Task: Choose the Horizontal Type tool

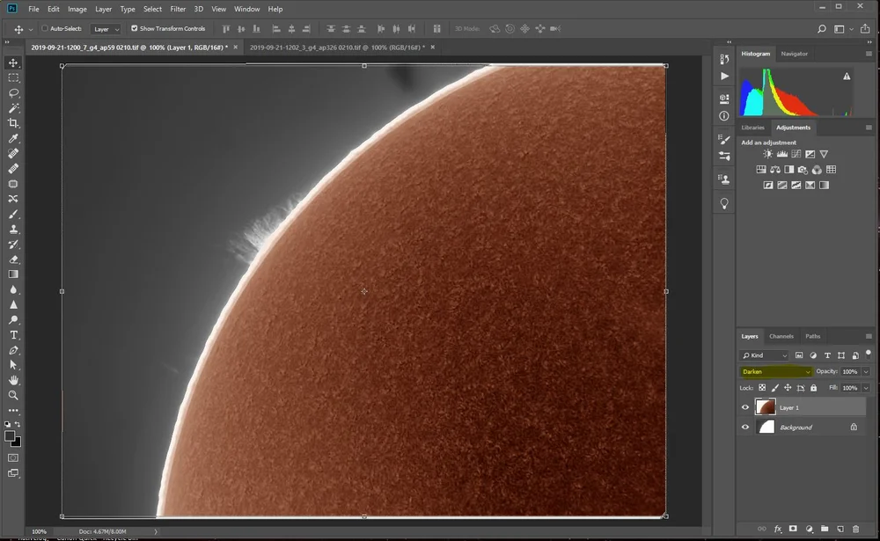Action: [x=13, y=335]
